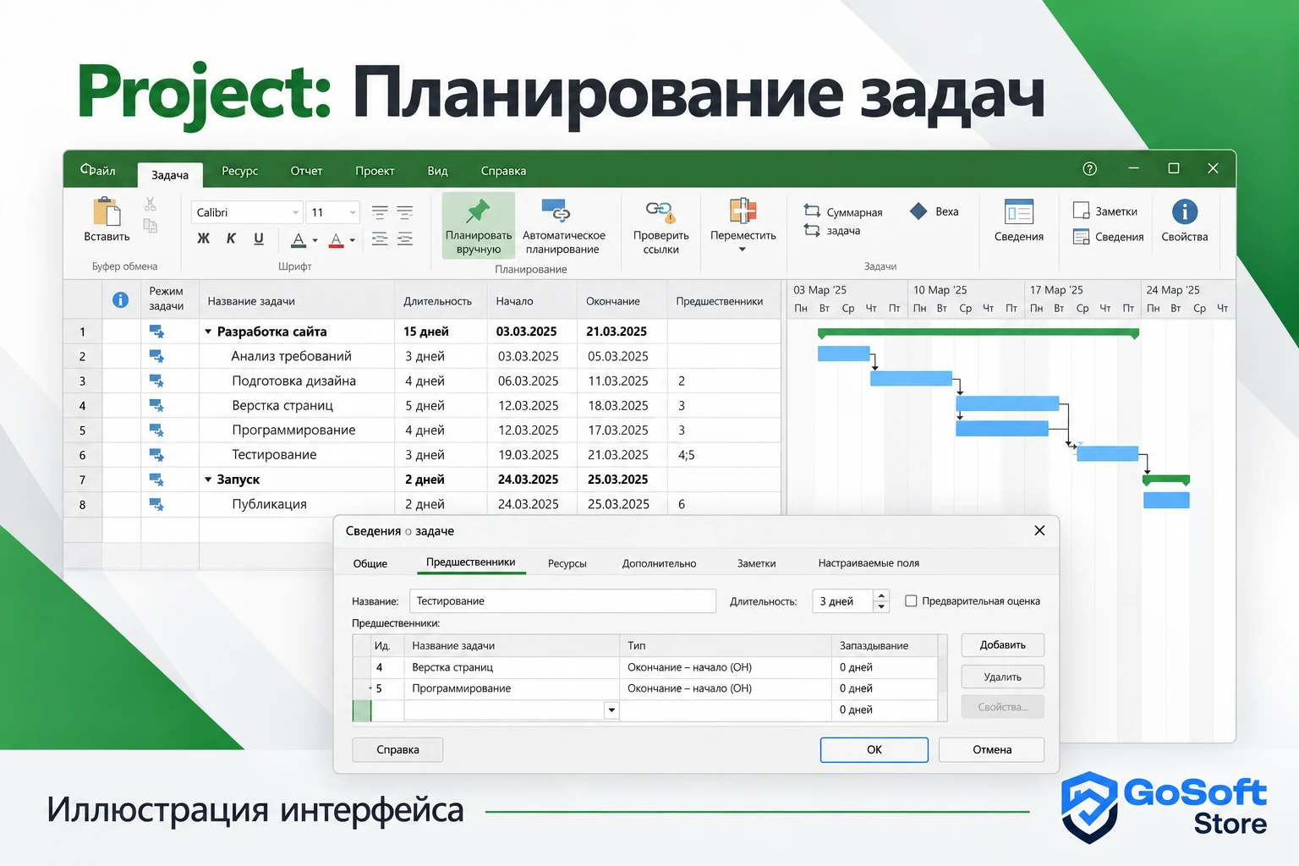This screenshot has width=1299, height=866.
Task: Click the blue info indicator column header
Action: tap(121, 300)
